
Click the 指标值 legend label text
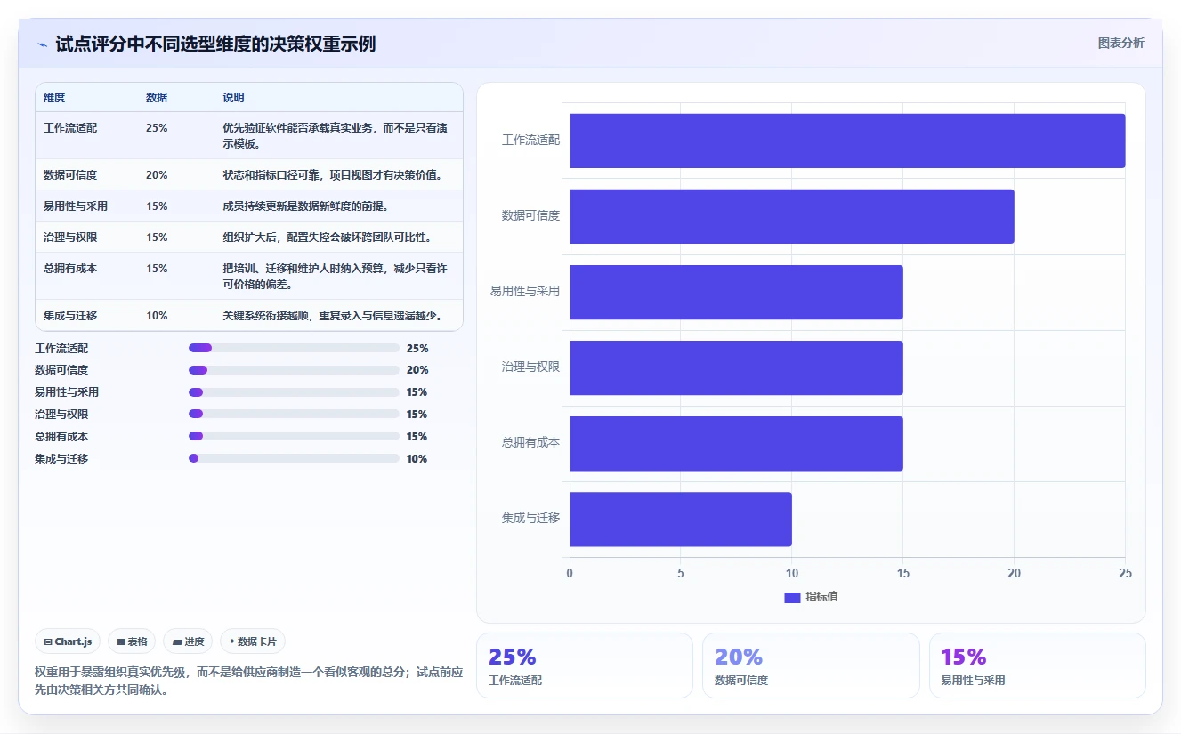pyautogui.click(x=821, y=597)
